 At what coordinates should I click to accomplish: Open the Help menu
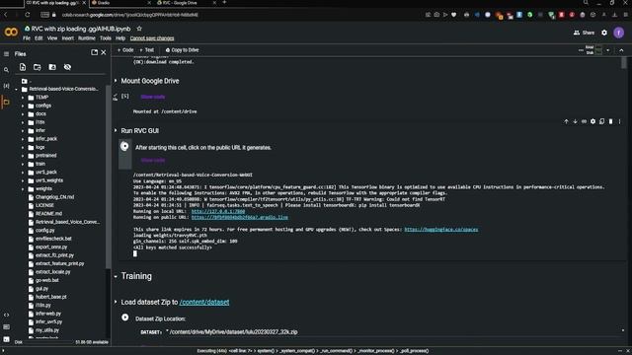click(120, 38)
